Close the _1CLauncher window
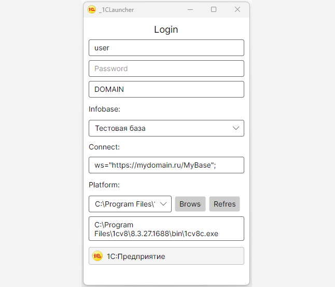 238,9
